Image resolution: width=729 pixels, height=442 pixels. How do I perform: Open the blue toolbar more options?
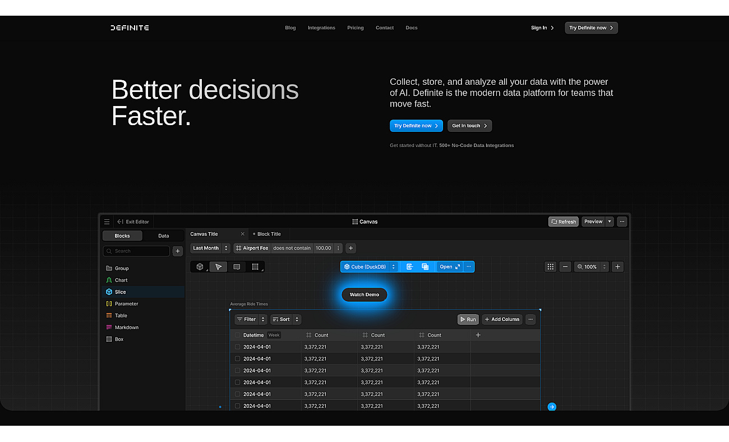(x=469, y=267)
